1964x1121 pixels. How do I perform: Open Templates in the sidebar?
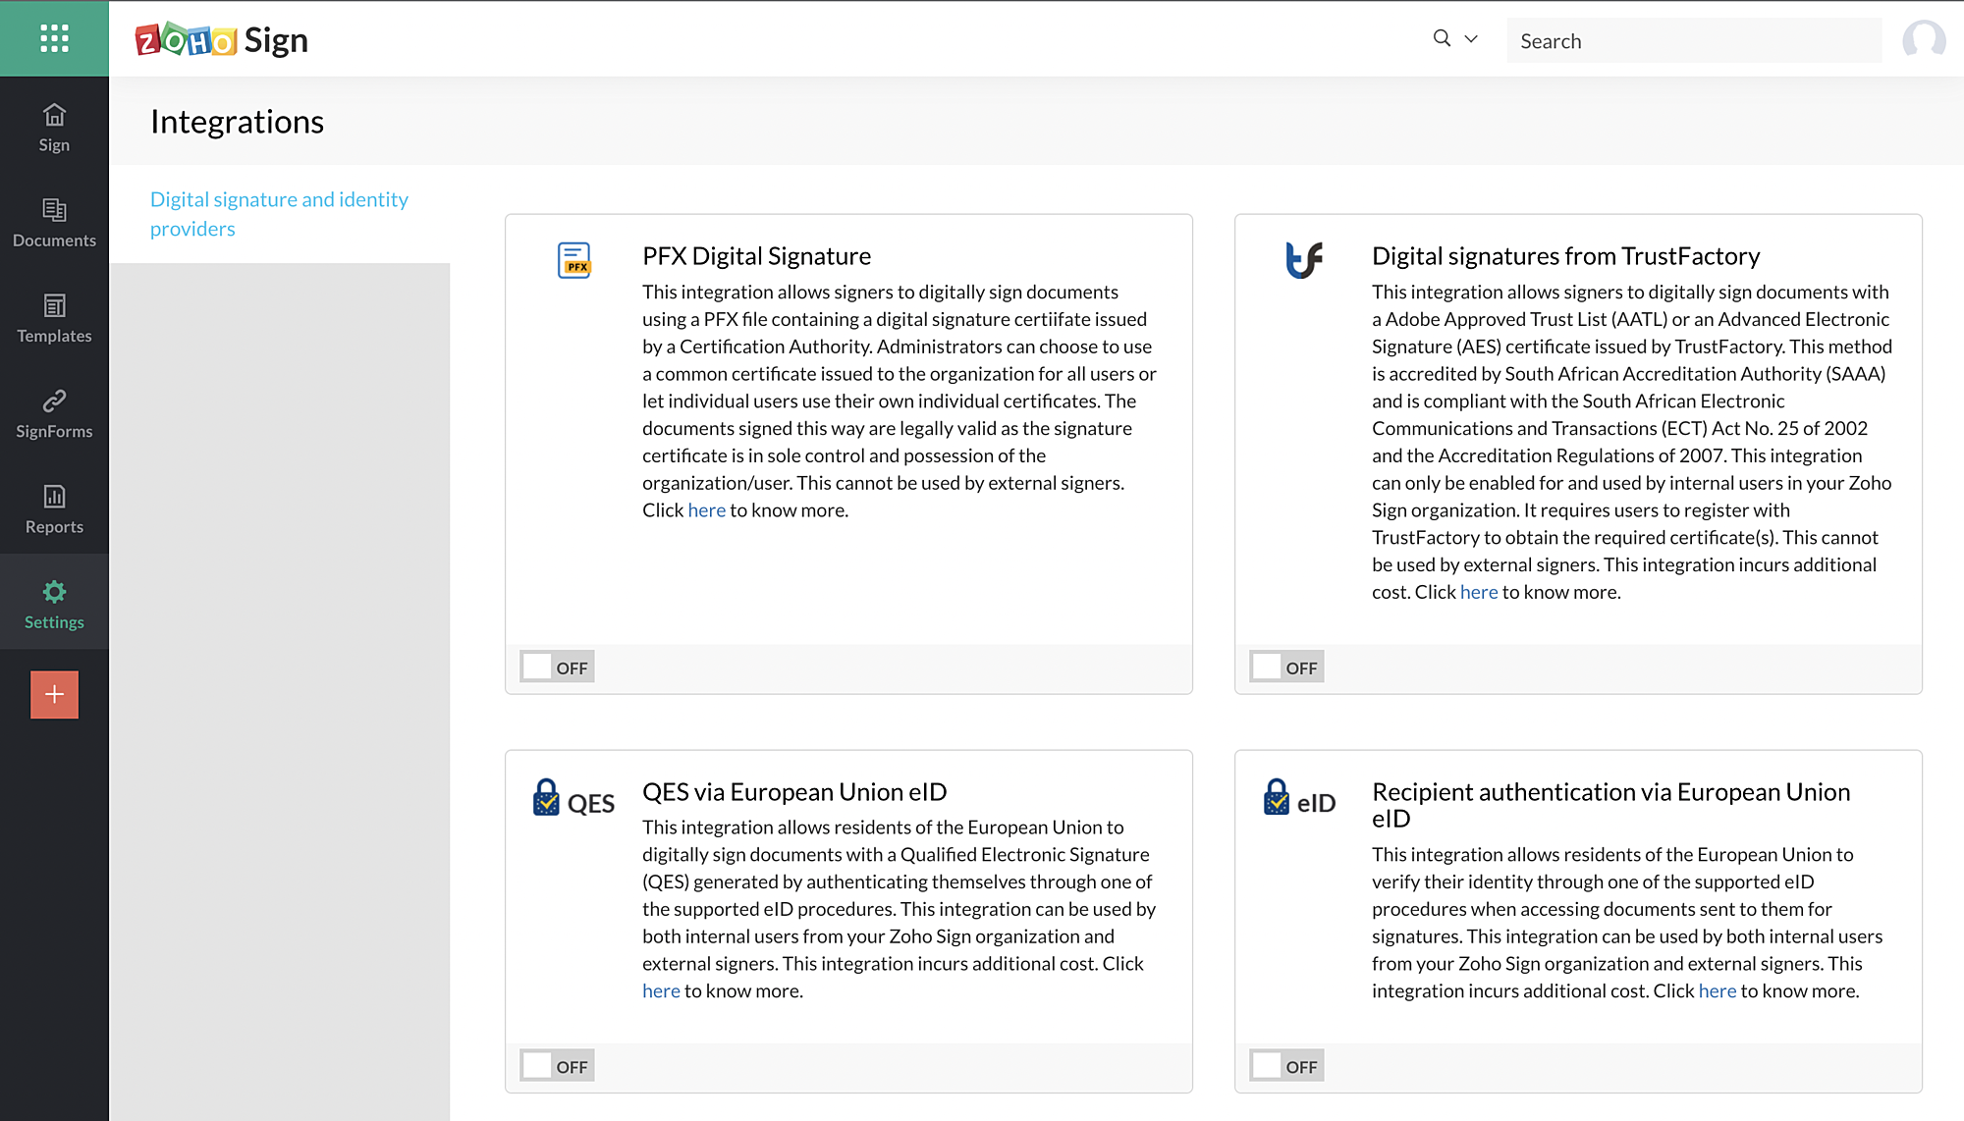click(54, 318)
